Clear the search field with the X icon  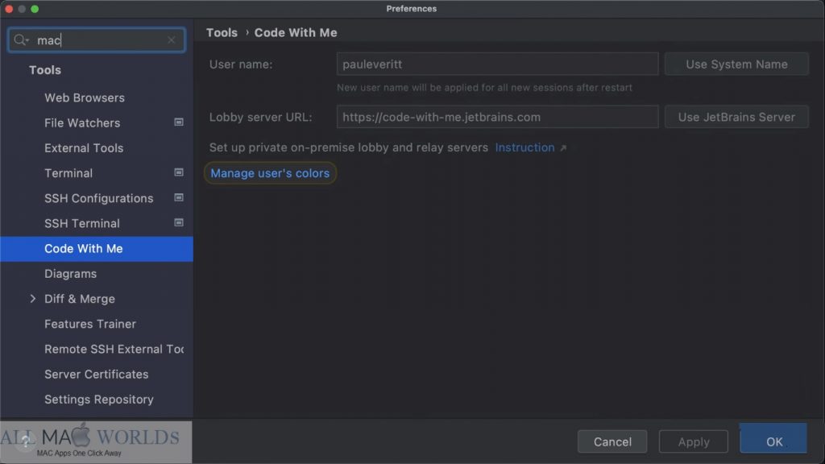(x=172, y=40)
